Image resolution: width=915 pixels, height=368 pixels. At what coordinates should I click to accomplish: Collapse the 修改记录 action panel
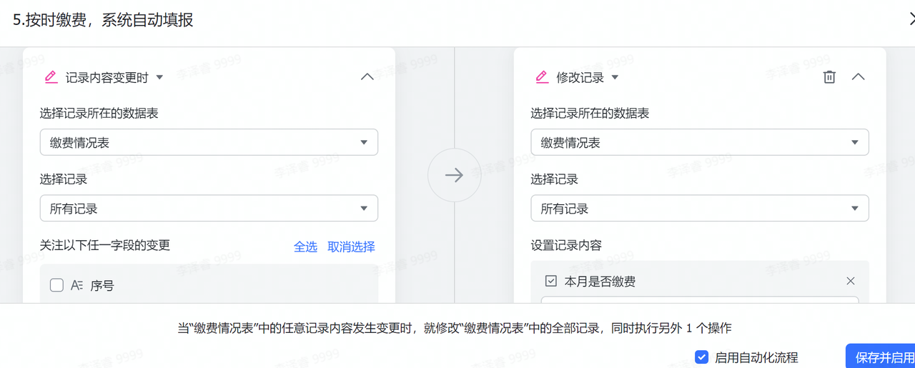(x=859, y=77)
